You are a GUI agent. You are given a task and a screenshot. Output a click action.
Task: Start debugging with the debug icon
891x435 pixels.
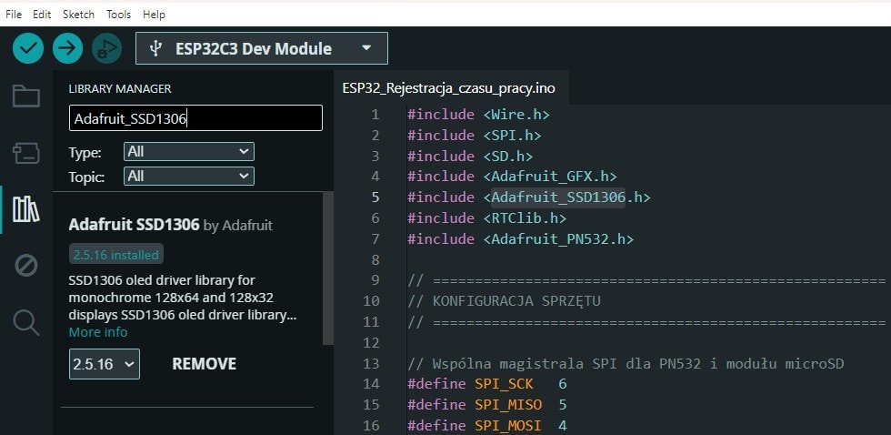click(x=107, y=48)
